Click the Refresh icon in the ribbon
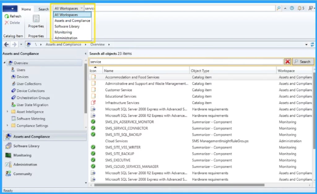Viewport: 317px width, 194px height. click(7, 16)
